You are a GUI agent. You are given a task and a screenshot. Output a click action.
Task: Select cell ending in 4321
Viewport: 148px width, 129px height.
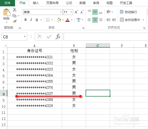tap(35, 57)
